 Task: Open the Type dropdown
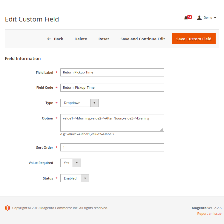[x=79, y=103]
